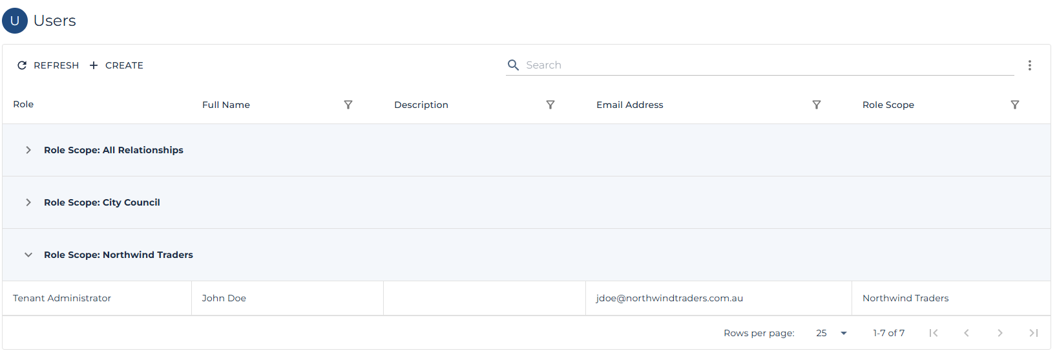Jump to the last page

point(1033,333)
